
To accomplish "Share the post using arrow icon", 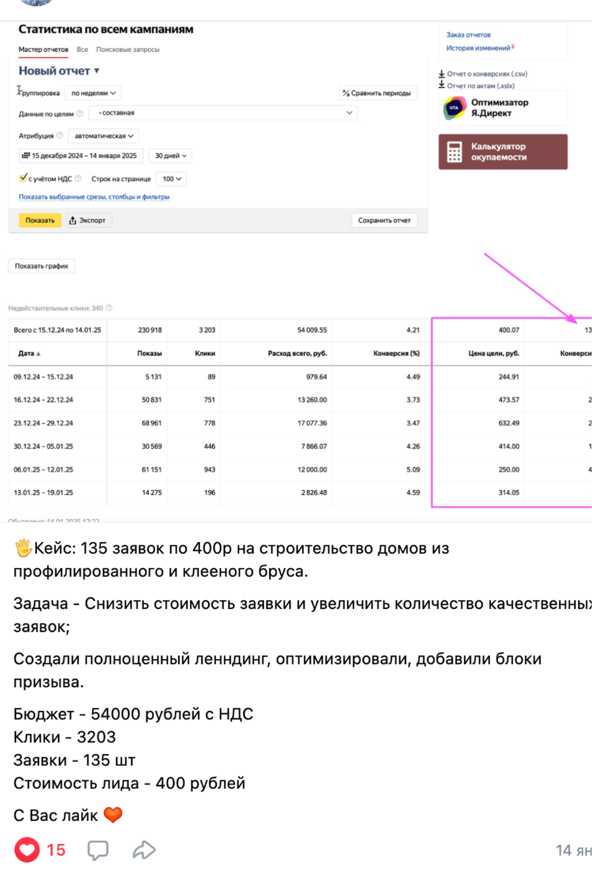I will pyautogui.click(x=144, y=850).
